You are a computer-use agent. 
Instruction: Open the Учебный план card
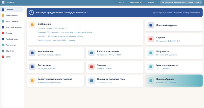point(55,53)
